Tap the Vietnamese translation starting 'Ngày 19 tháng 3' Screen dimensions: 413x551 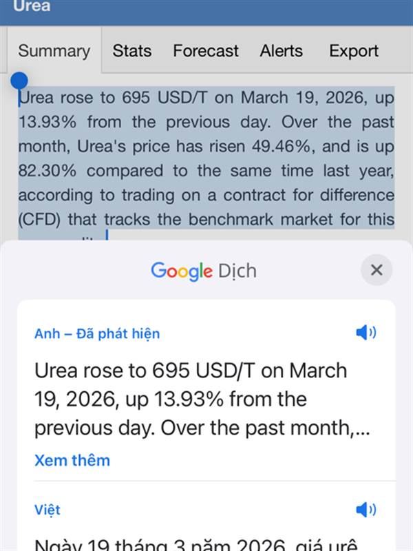click(x=196, y=544)
